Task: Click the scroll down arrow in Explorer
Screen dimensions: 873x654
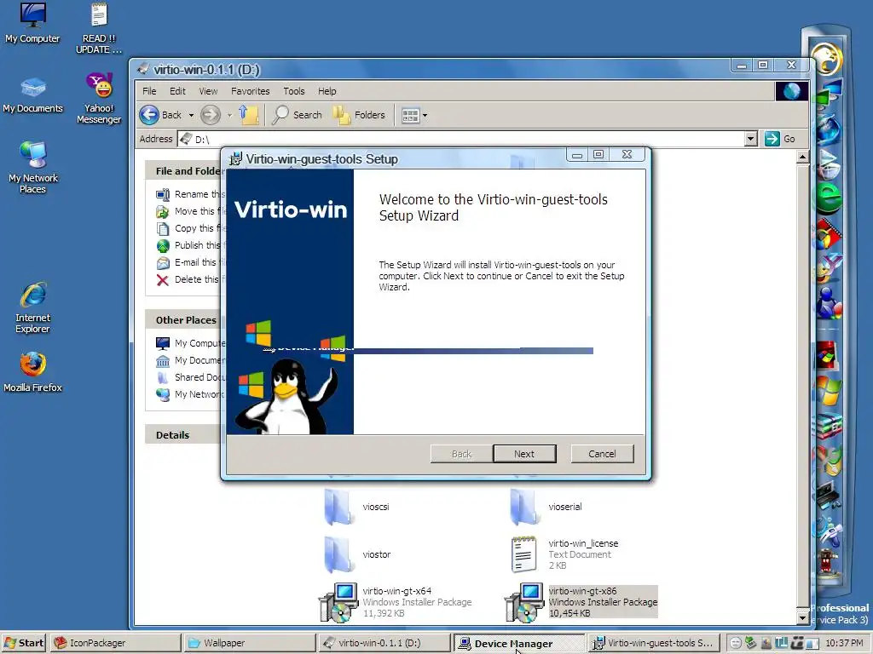Action: click(802, 617)
